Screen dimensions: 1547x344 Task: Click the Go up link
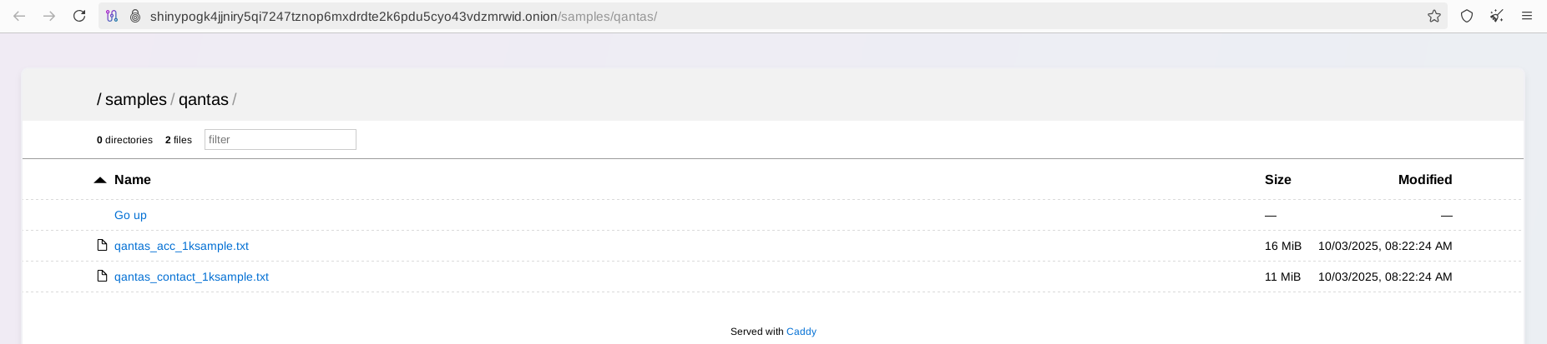[130, 215]
